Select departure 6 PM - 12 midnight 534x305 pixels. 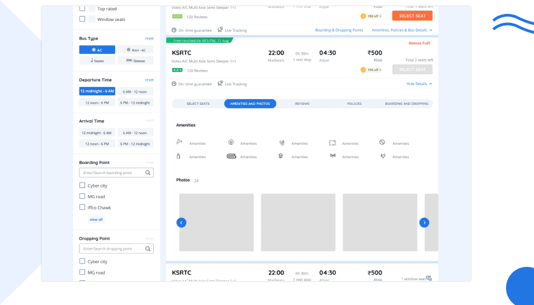(x=135, y=102)
